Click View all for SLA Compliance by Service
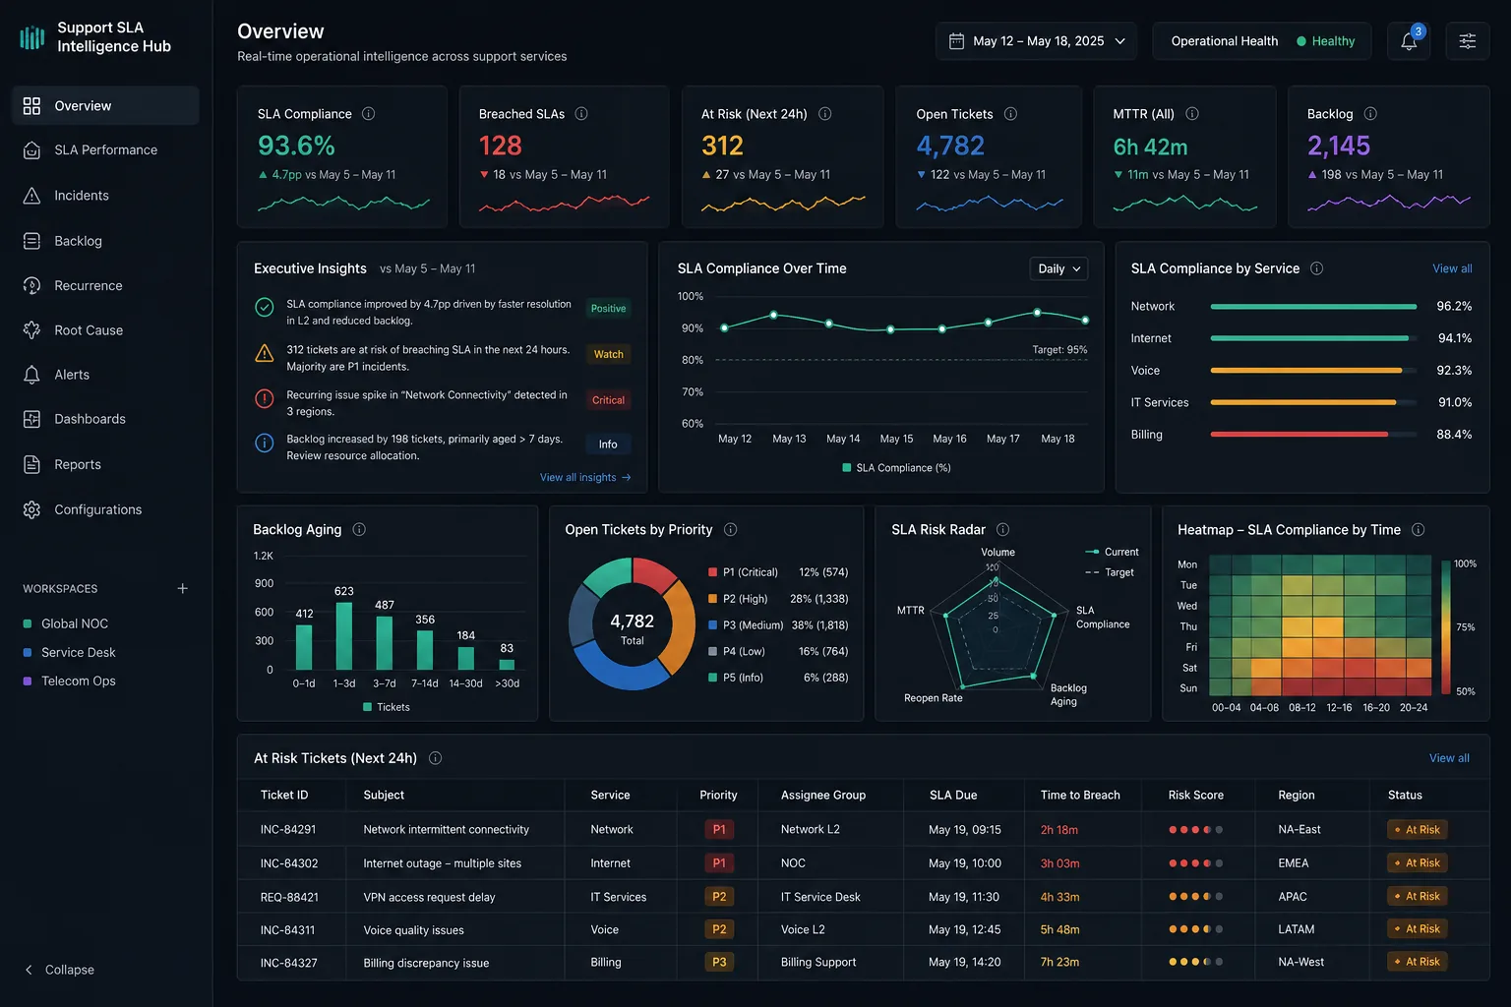The height and width of the screenshot is (1007, 1511). click(x=1452, y=268)
